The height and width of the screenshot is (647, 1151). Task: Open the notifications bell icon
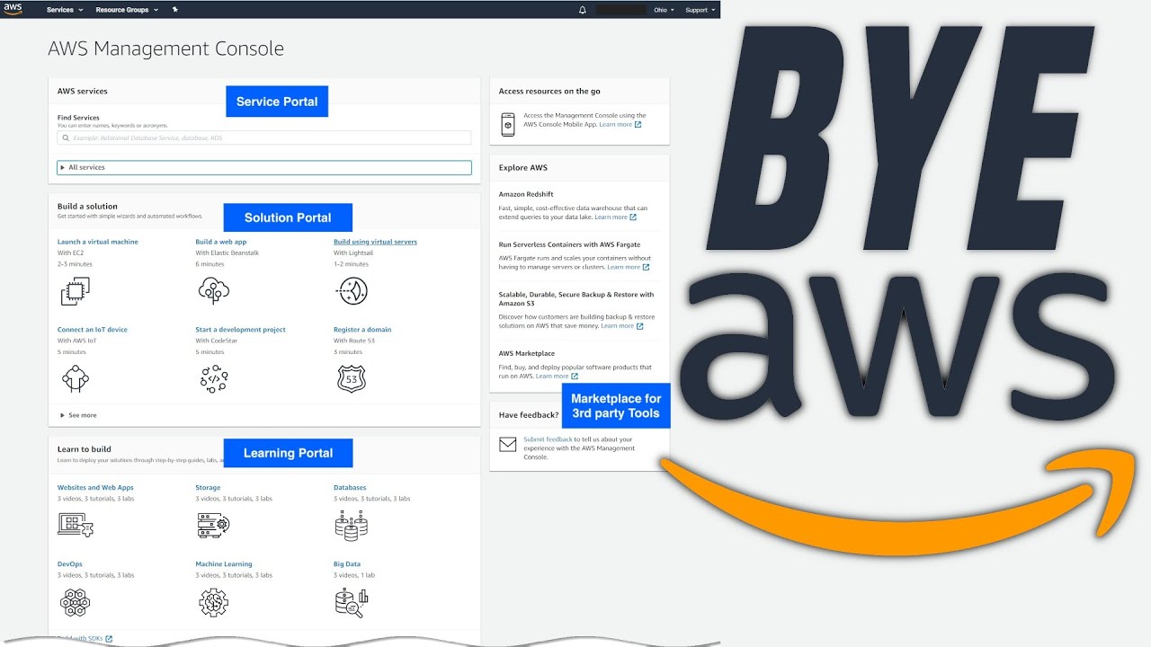click(583, 10)
